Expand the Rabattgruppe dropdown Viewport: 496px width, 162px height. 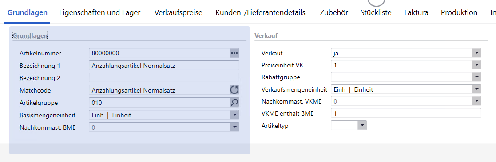tap(476, 77)
